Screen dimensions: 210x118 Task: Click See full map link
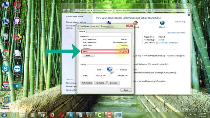[x=180, y=22]
